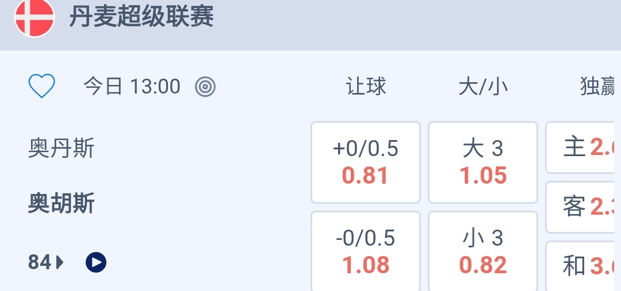This screenshot has width=621, height=291.
Task: Click the target icon beside the match time
Action: [x=205, y=87]
